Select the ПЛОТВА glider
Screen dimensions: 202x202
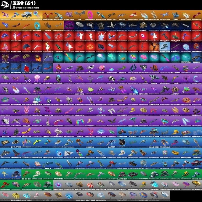(5, 58)
